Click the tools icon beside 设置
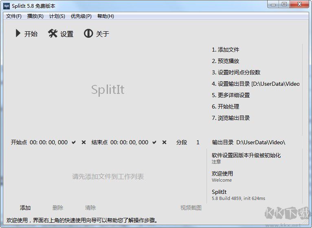This screenshot has height=228, width=312. [x=53, y=33]
